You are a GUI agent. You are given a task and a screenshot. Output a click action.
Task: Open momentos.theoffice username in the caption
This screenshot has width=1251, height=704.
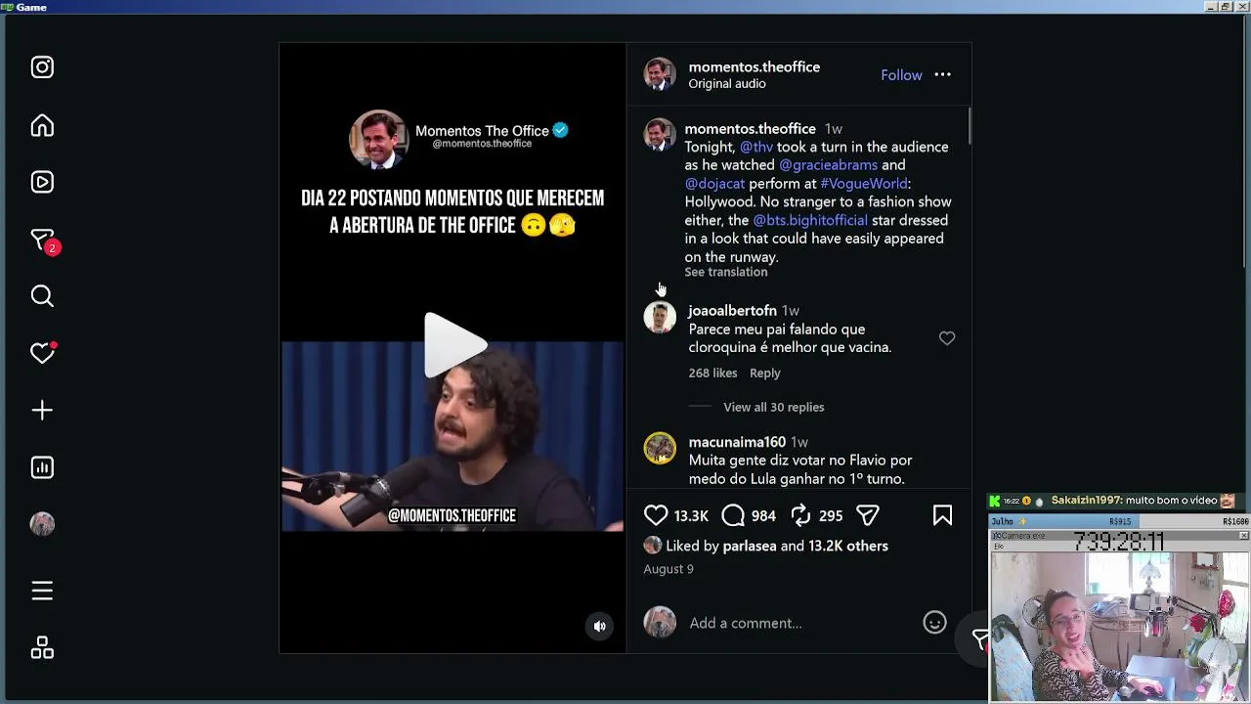750,129
